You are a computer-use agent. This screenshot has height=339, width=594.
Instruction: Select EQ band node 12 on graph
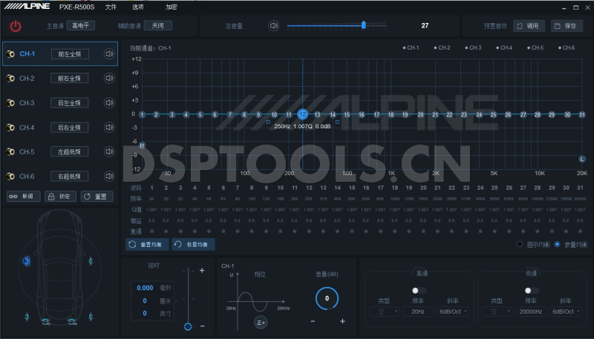pyautogui.click(x=302, y=114)
